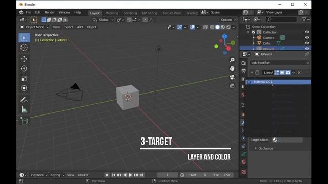Toggle Line Art modifier viewport display
This screenshot has width=328, height=184.
(x=282, y=73)
